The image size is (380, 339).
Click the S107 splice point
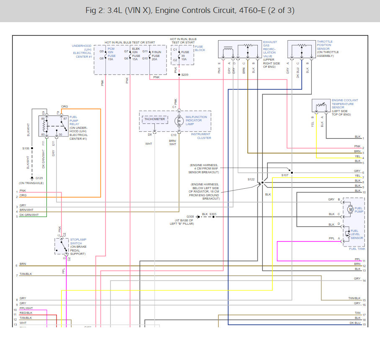click(292, 172)
